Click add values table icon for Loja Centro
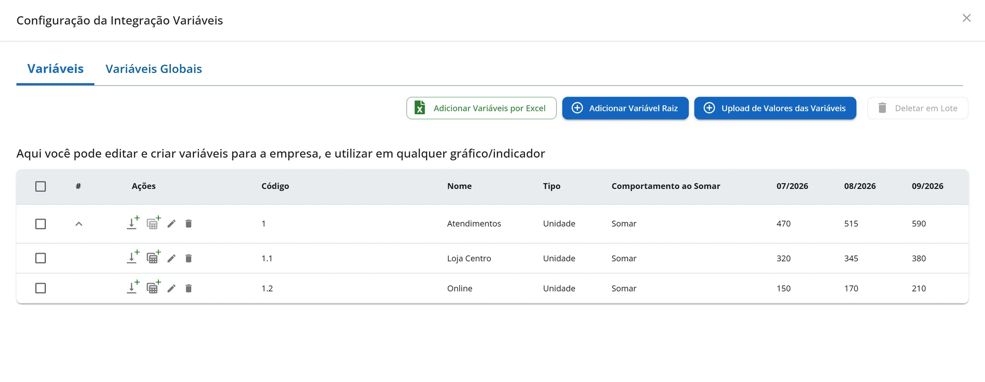 pyautogui.click(x=153, y=258)
